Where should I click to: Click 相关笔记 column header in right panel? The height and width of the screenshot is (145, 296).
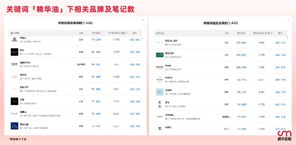pyautogui.click(x=241, y=33)
